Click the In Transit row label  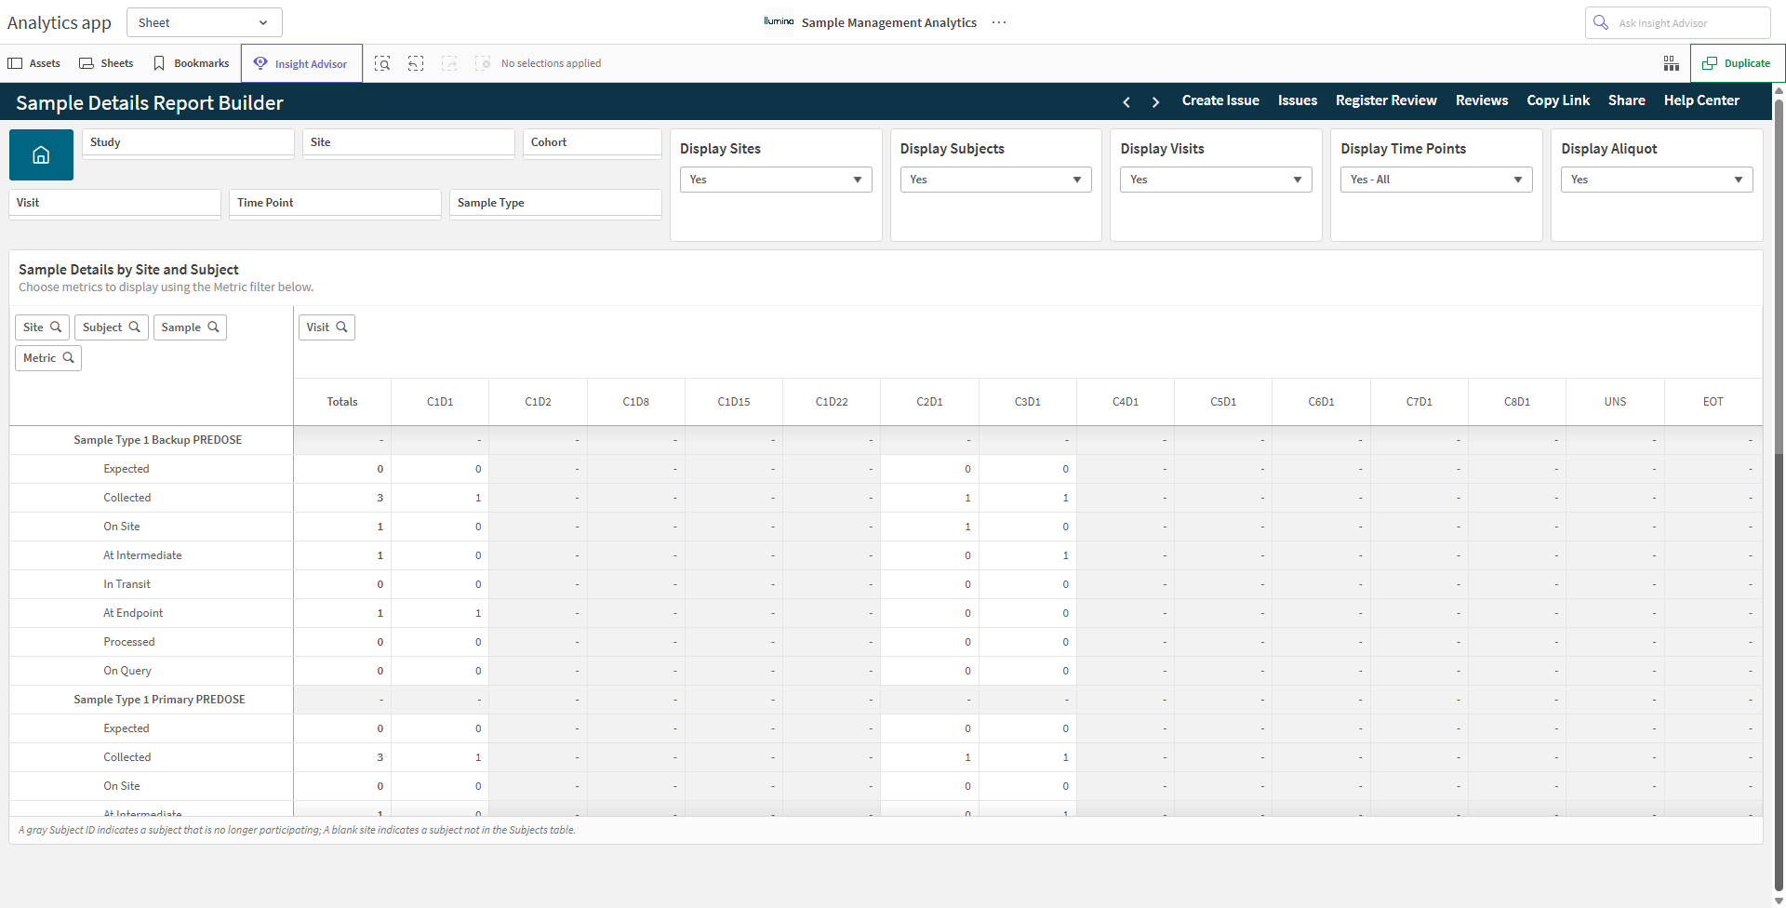click(x=127, y=584)
